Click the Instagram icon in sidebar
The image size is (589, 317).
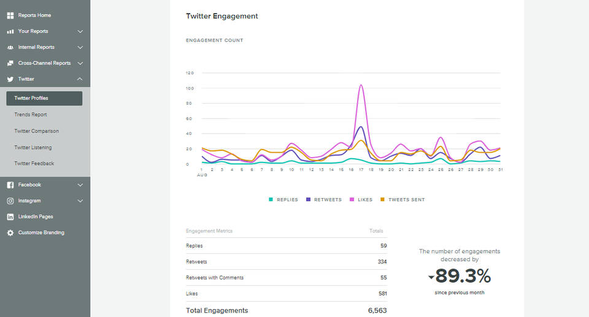point(10,201)
